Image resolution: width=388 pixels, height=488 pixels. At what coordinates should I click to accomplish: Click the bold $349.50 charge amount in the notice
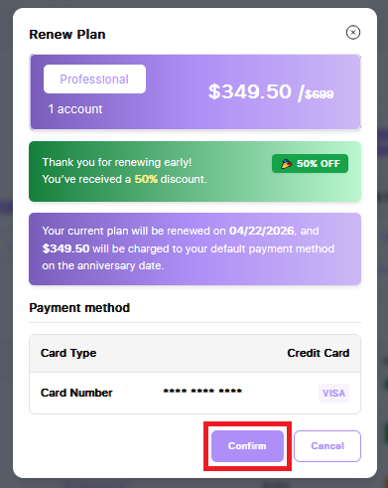[65, 248]
